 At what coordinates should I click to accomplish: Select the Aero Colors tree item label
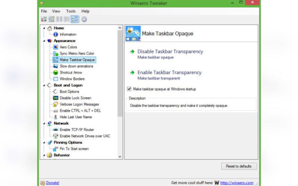tap(68, 47)
